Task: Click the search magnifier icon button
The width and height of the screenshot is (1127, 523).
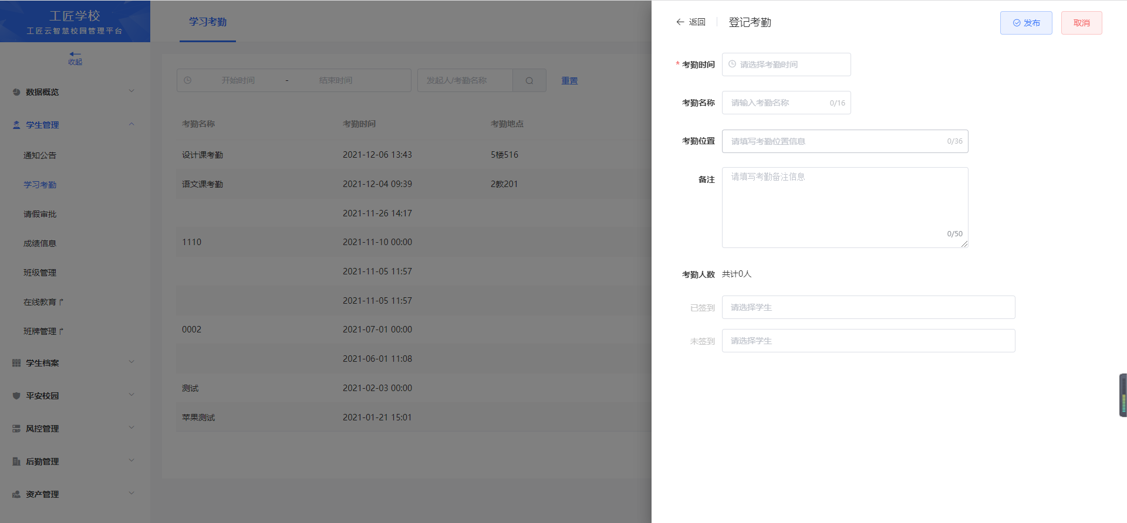Action: tap(529, 81)
